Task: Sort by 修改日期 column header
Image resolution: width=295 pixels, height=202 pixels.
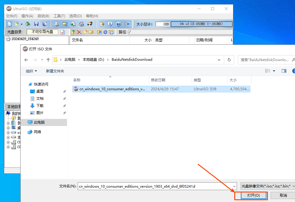Action: pyautogui.click(x=170, y=80)
